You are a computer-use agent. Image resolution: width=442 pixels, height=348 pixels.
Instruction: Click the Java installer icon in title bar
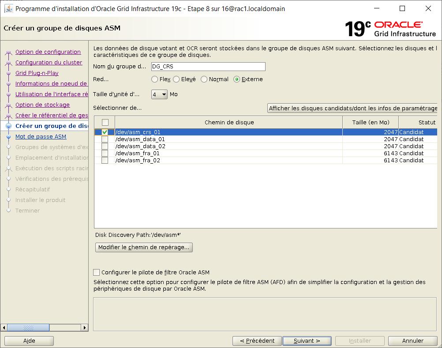pyautogui.click(x=9, y=9)
